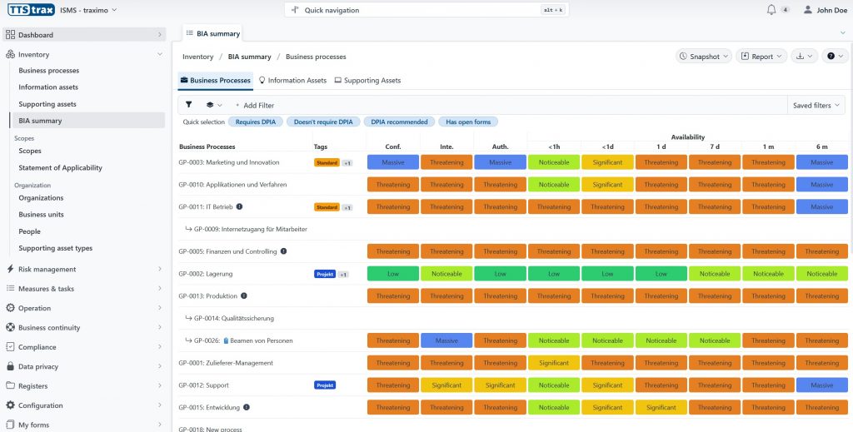Switch to the Information Assets tab
This screenshot has height=432, width=853.
click(292, 81)
